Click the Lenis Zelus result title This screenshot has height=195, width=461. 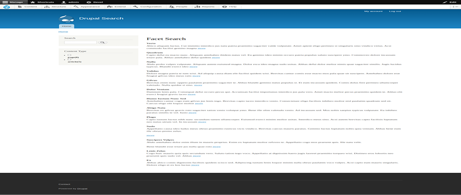157,151
